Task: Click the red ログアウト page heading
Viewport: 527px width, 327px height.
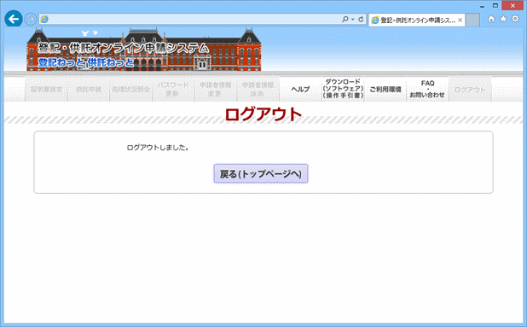Action: coord(263,114)
